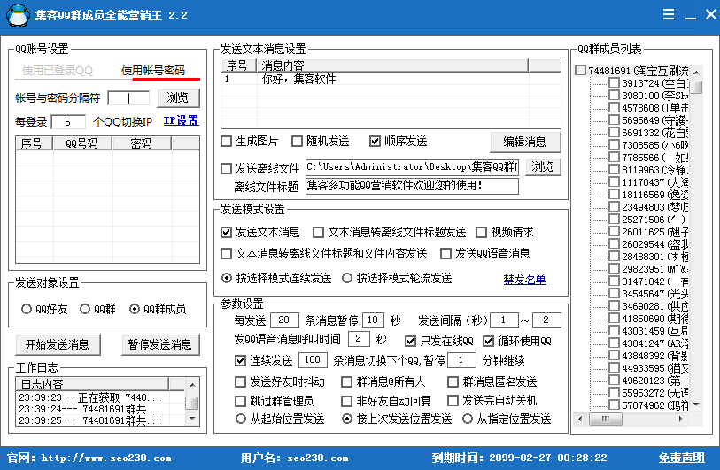
Task: Tick group 74481691 root checkbox in member tree
Action: (x=580, y=71)
